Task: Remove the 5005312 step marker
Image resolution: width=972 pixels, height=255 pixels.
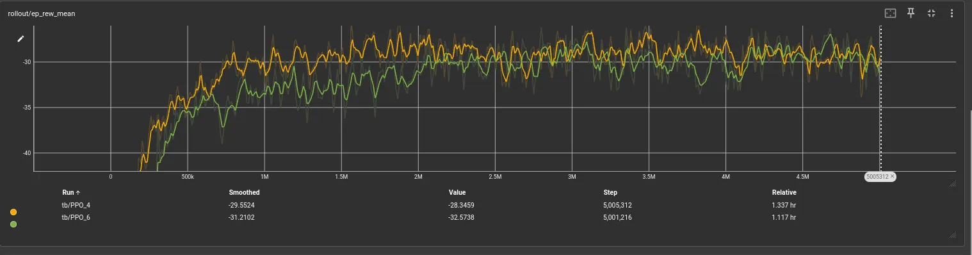Action: [892, 176]
